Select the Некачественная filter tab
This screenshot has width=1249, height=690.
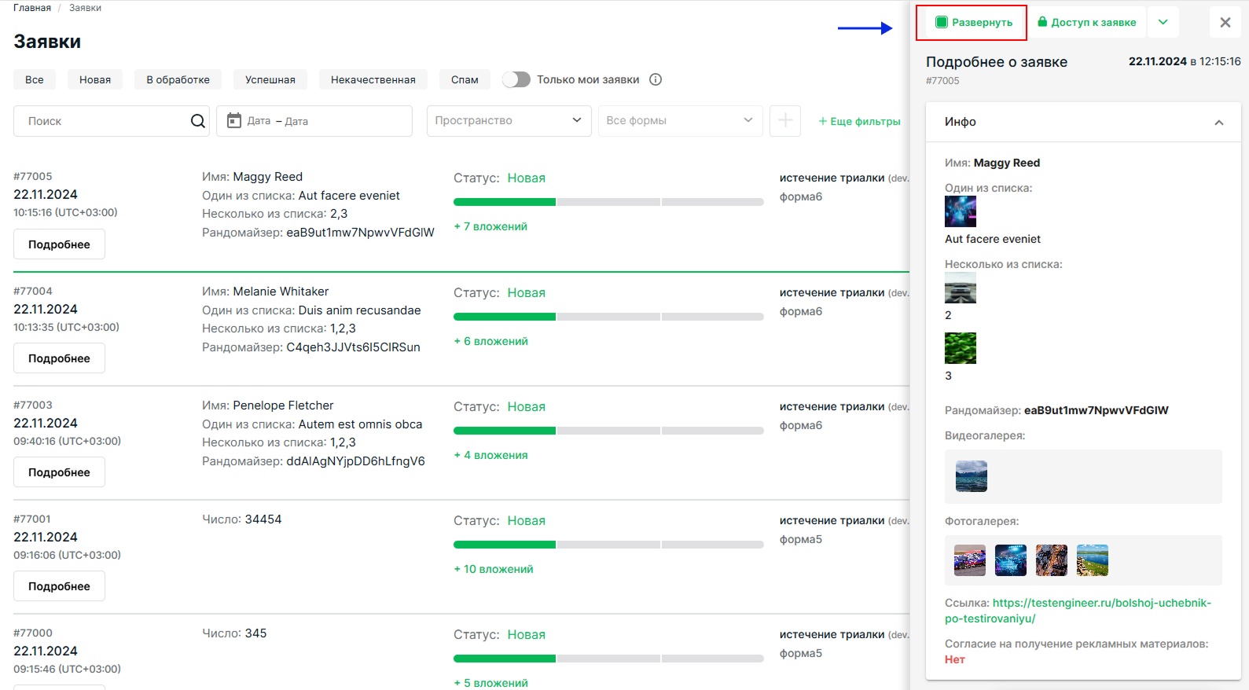[373, 79]
